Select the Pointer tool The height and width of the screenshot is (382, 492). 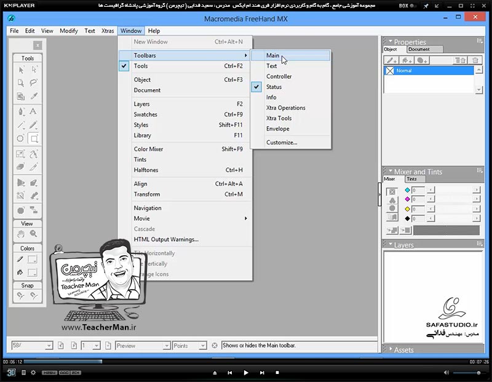(x=21, y=70)
